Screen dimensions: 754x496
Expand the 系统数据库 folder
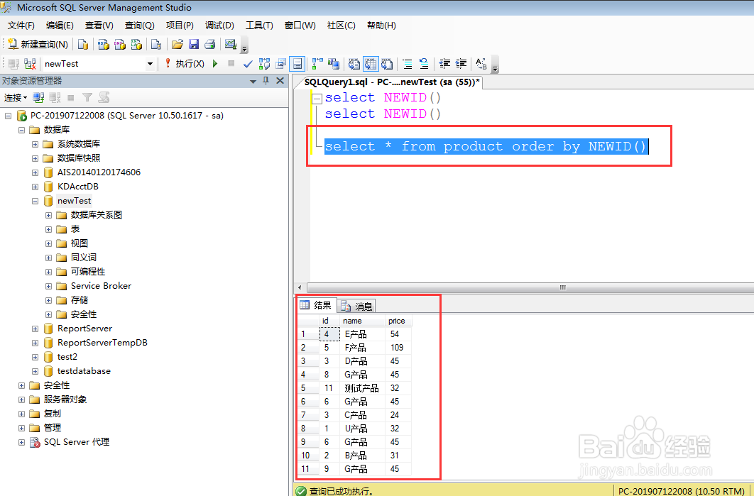pos(35,144)
